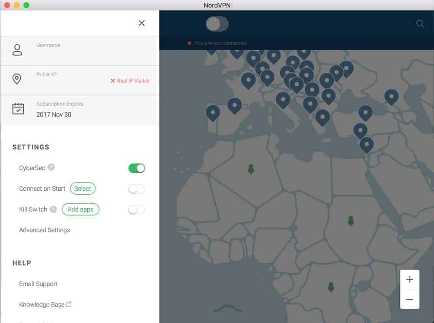
Task: Click the Username label
Action: (48, 45)
